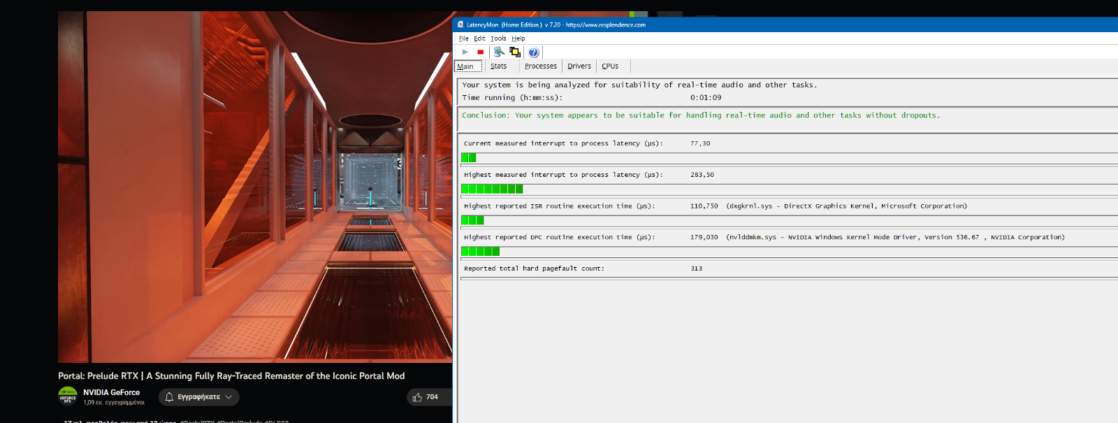Stop monitoring with the red square icon
The image size is (1118, 423).
pyautogui.click(x=480, y=52)
